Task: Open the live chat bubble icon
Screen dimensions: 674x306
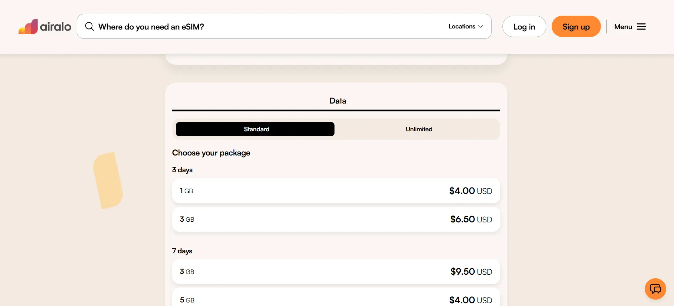Action: (x=655, y=289)
